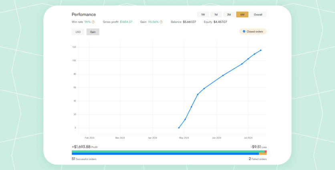Image resolution: width=335 pixels, height=170 pixels.
Task: Click the Gross profit $1684.37 value
Action: pyautogui.click(x=126, y=22)
